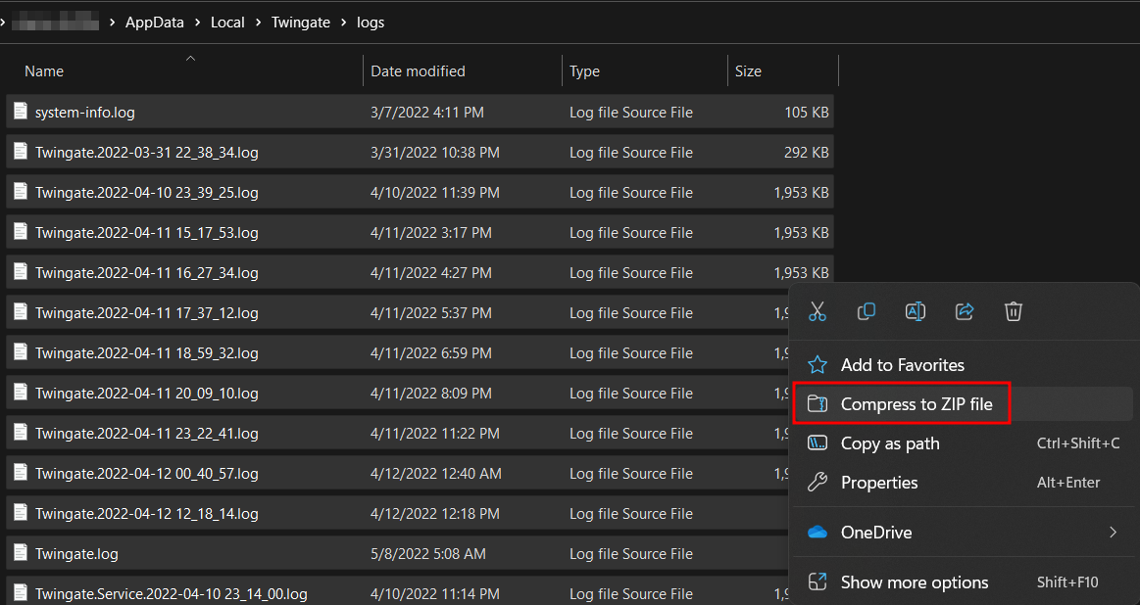The image size is (1140, 605).
Task: Click the Copy icon in the context menu
Action: coord(866,311)
